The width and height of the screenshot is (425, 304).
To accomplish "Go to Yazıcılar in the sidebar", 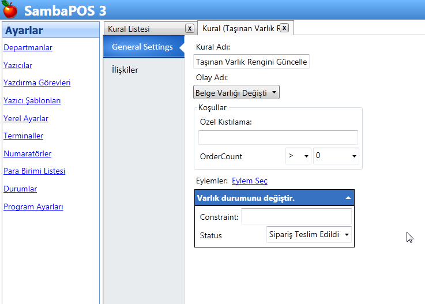I will click(18, 65).
